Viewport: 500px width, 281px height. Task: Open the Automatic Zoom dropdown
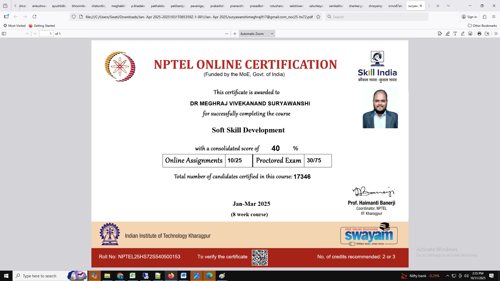point(257,34)
